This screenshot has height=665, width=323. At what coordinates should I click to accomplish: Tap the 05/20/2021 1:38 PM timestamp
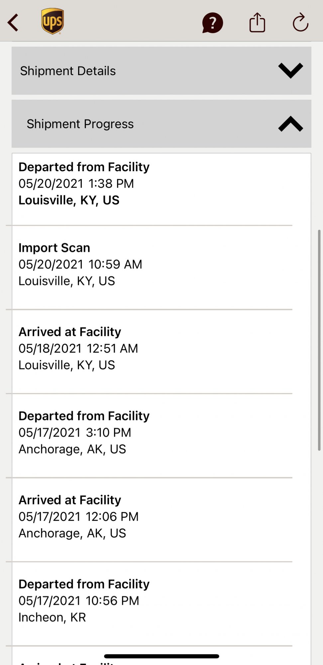coord(76,184)
